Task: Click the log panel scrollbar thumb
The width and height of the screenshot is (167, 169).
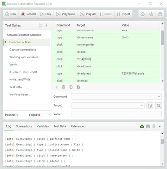Action: [x=162, y=141]
